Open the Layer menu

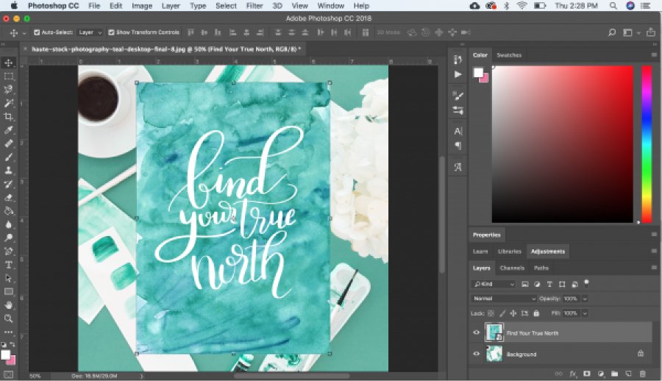[x=171, y=6]
